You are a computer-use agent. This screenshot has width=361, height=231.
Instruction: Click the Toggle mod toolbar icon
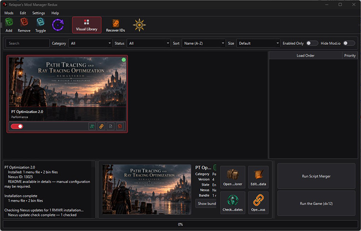tap(40, 25)
